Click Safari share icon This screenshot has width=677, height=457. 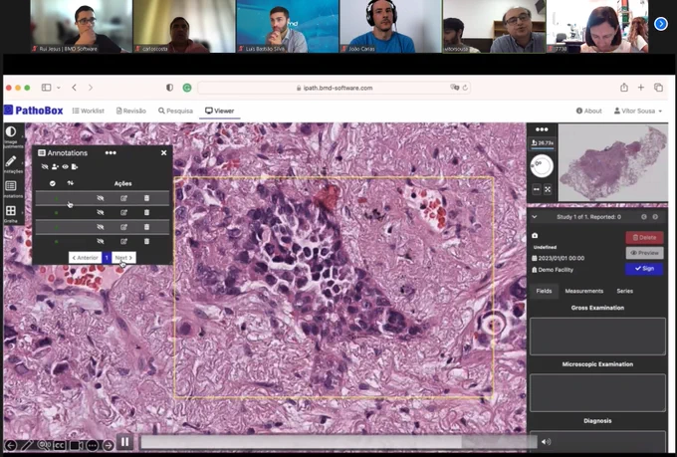pyautogui.click(x=624, y=88)
